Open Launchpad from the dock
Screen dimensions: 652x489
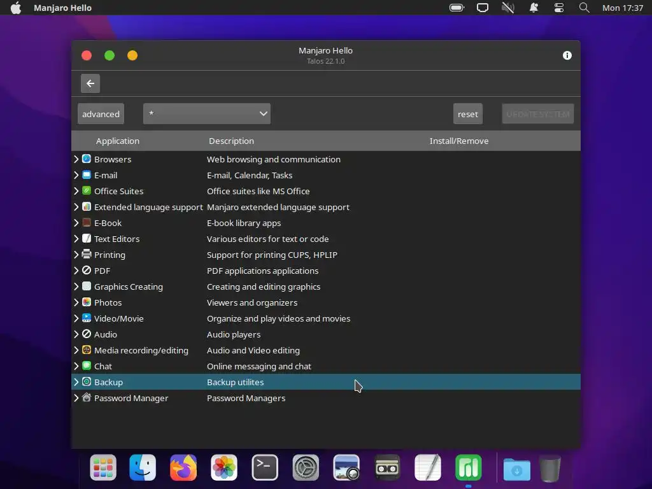[x=103, y=467]
